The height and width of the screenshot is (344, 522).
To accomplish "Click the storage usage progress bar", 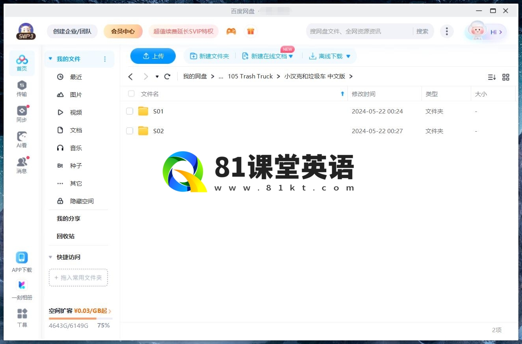I will [x=80, y=318].
